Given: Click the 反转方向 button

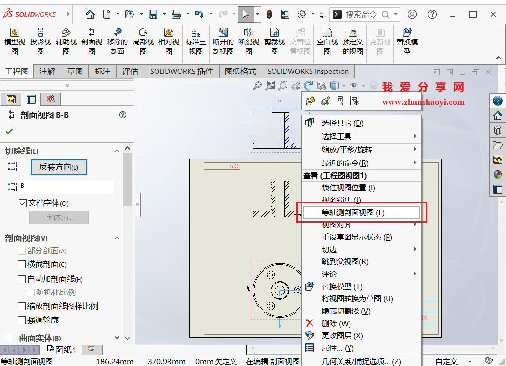Looking at the screenshot, I should pos(59,167).
